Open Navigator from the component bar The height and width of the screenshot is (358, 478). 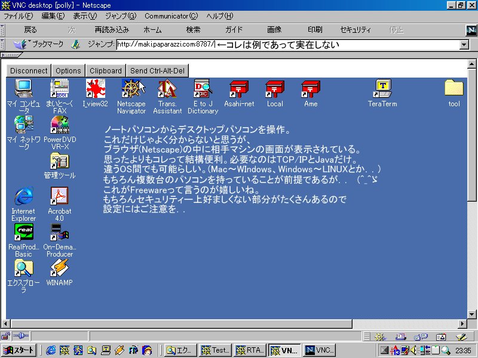379,337
